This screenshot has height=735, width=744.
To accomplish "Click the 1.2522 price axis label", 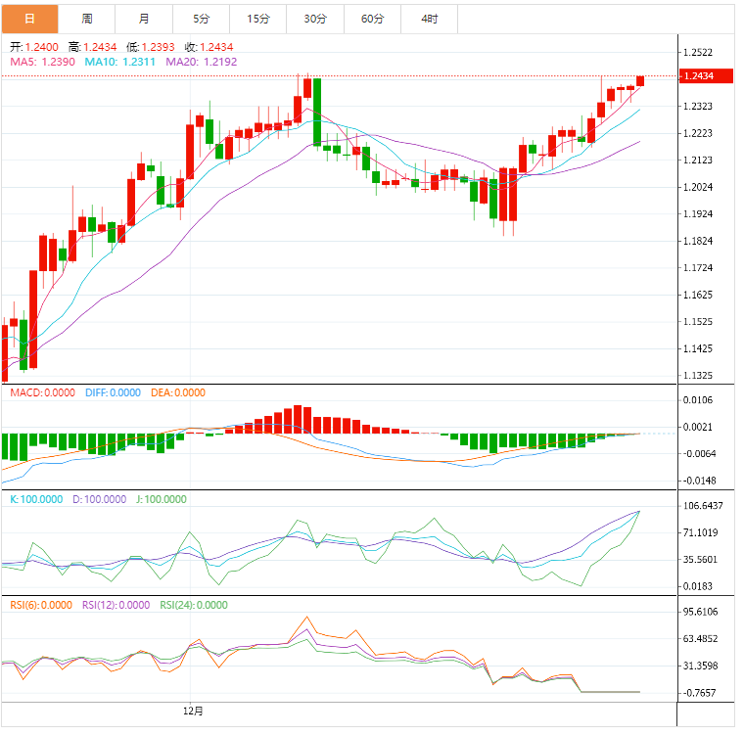I will pos(698,53).
